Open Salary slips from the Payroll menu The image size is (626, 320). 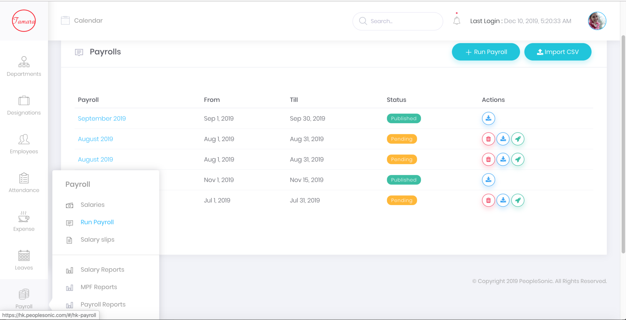(97, 239)
